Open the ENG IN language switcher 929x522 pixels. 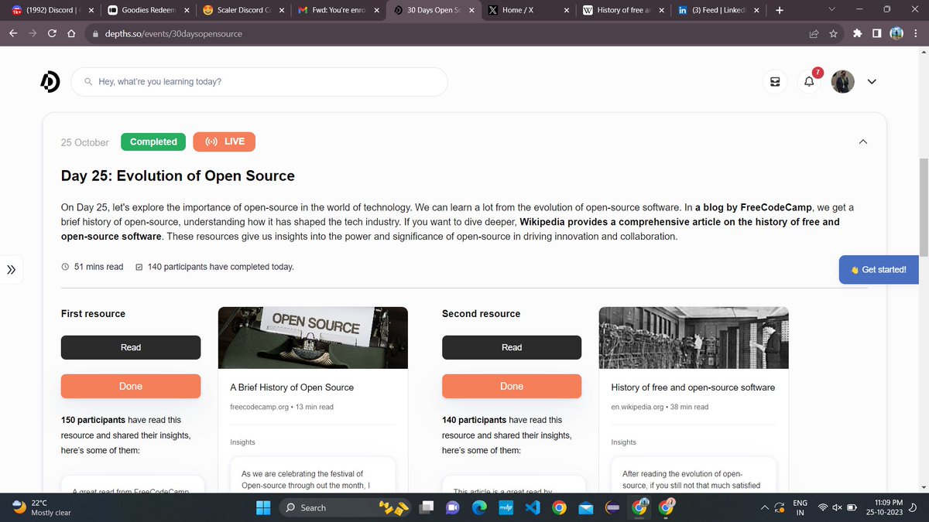[800, 507]
